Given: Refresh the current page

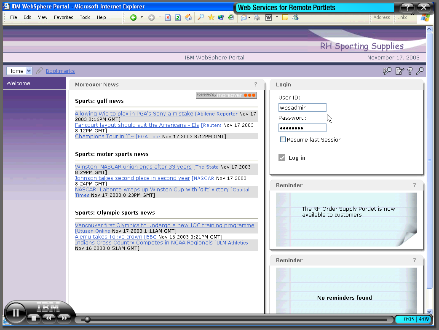Looking at the screenshot, I should [x=178, y=18].
